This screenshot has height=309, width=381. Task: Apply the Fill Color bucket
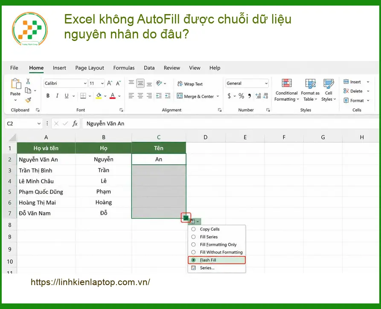coord(99,96)
